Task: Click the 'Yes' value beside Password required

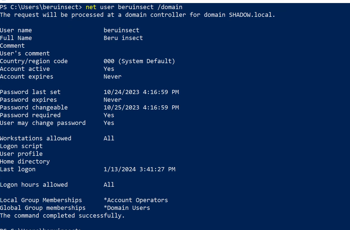Action: [x=109, y=115]
